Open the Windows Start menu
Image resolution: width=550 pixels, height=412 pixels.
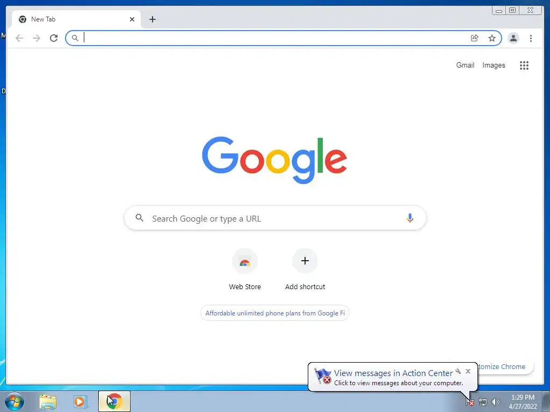click(14, 401)
